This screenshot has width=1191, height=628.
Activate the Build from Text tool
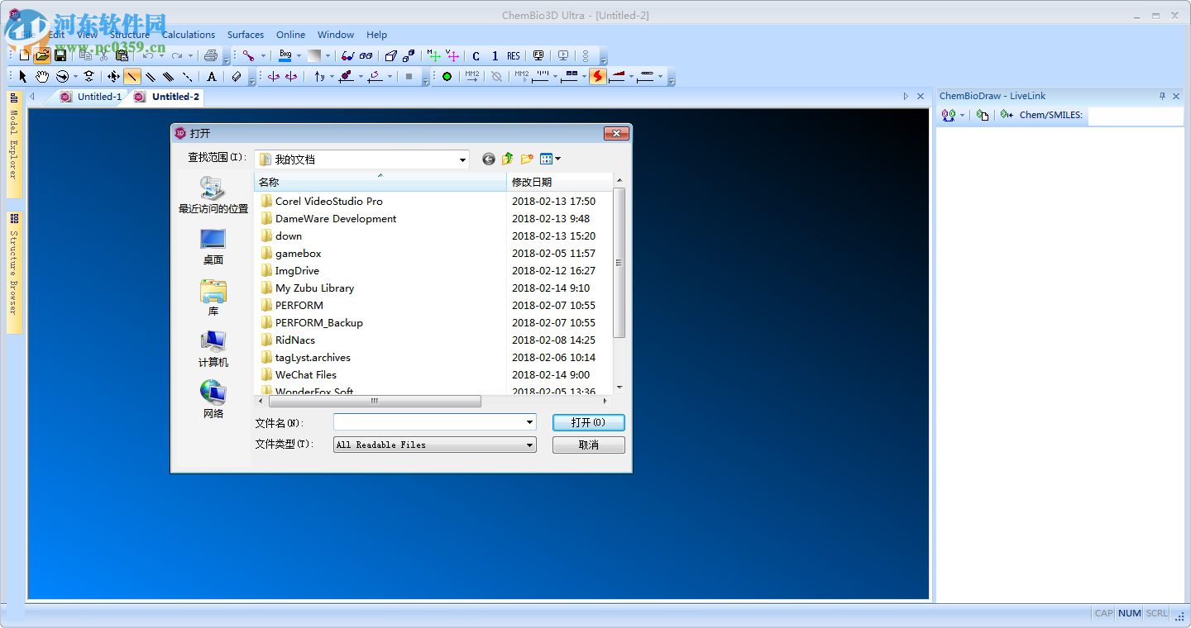(x=212, y=77)
